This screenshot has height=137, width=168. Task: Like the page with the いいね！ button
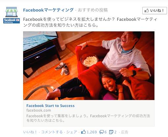point(154,11)
